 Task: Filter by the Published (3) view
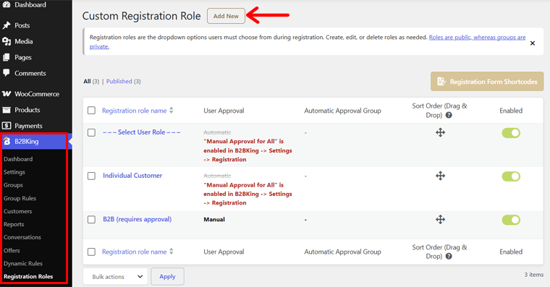coord(124,81)
